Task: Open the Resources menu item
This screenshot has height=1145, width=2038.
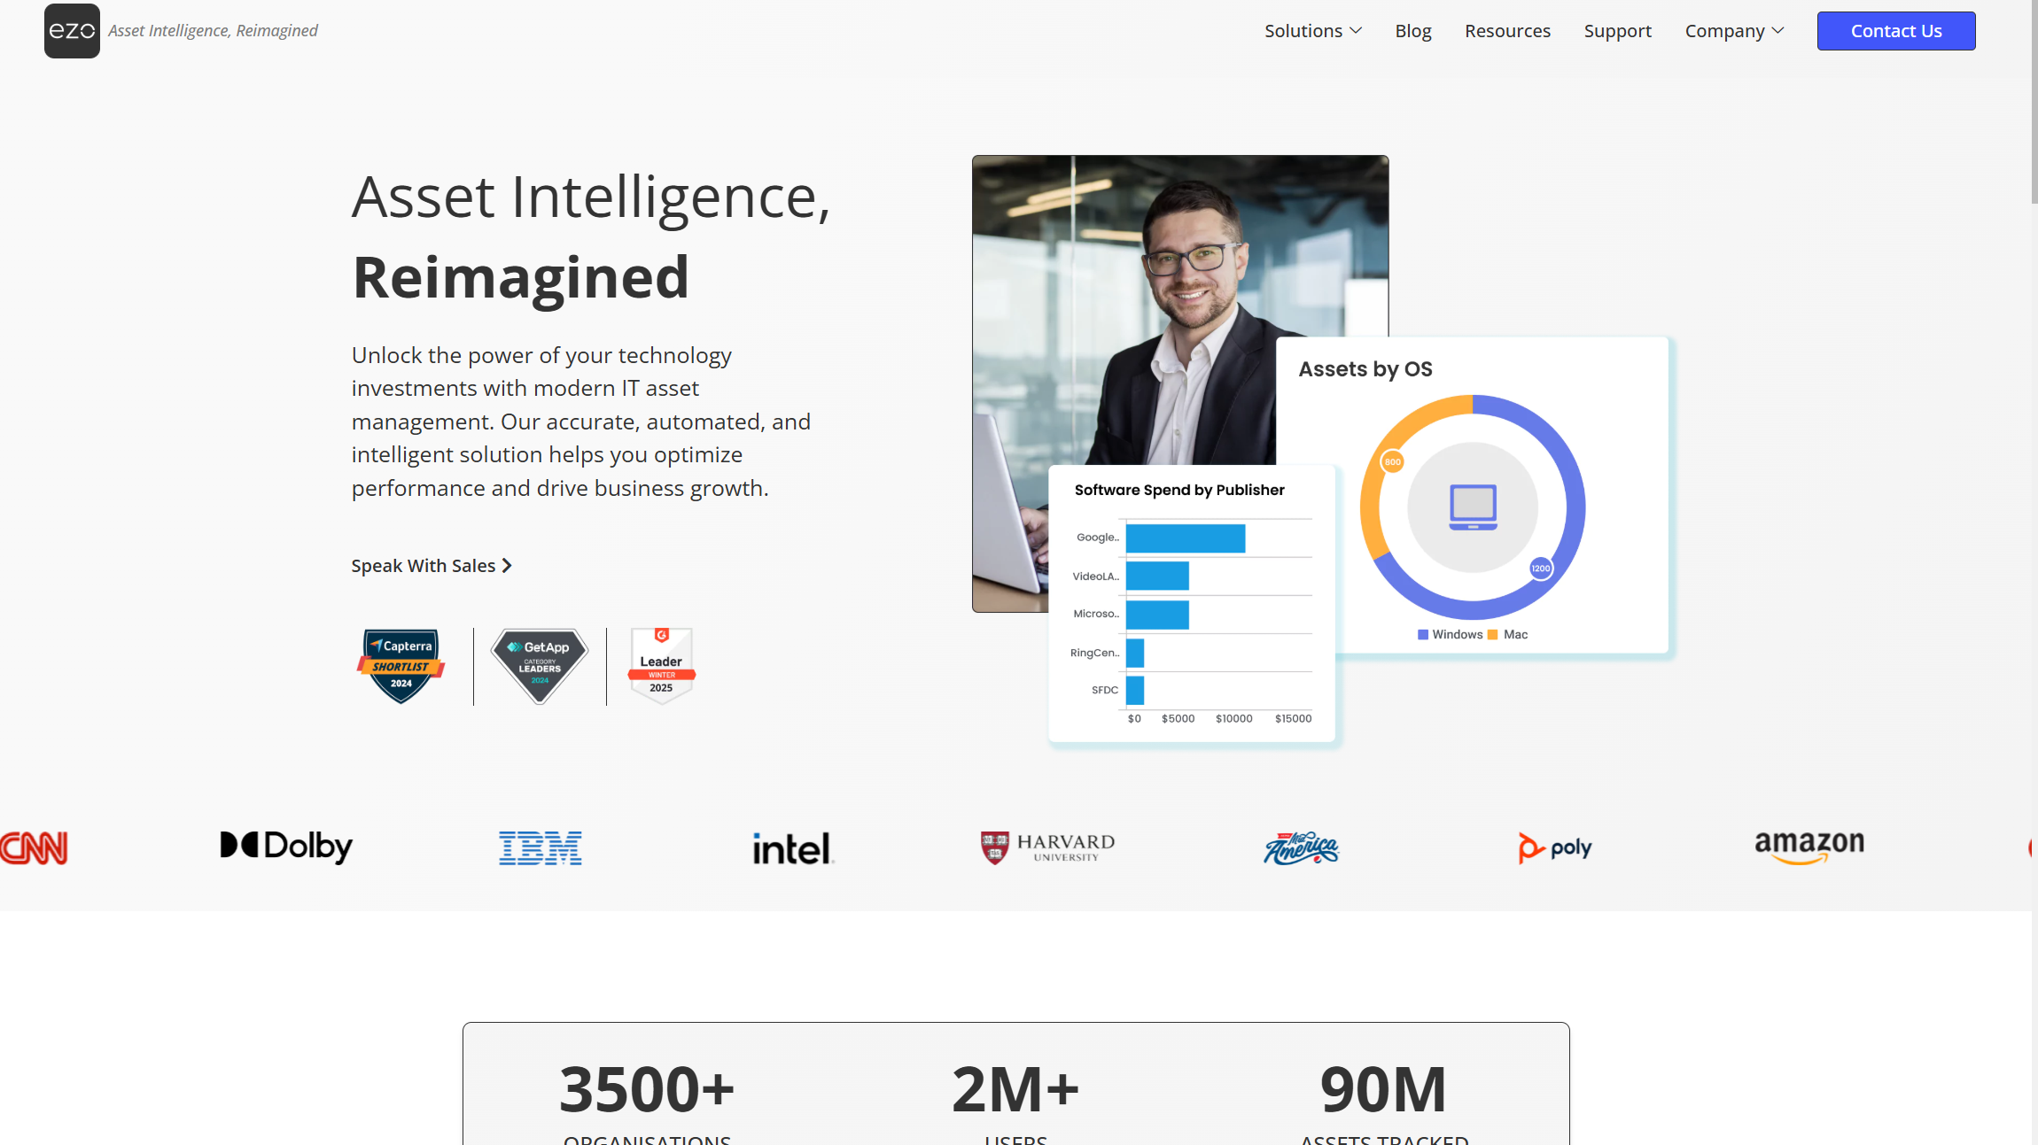Action: point(1507,31)
